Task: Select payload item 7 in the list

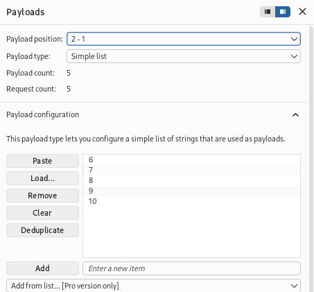Action: click(x=191, y=170)
